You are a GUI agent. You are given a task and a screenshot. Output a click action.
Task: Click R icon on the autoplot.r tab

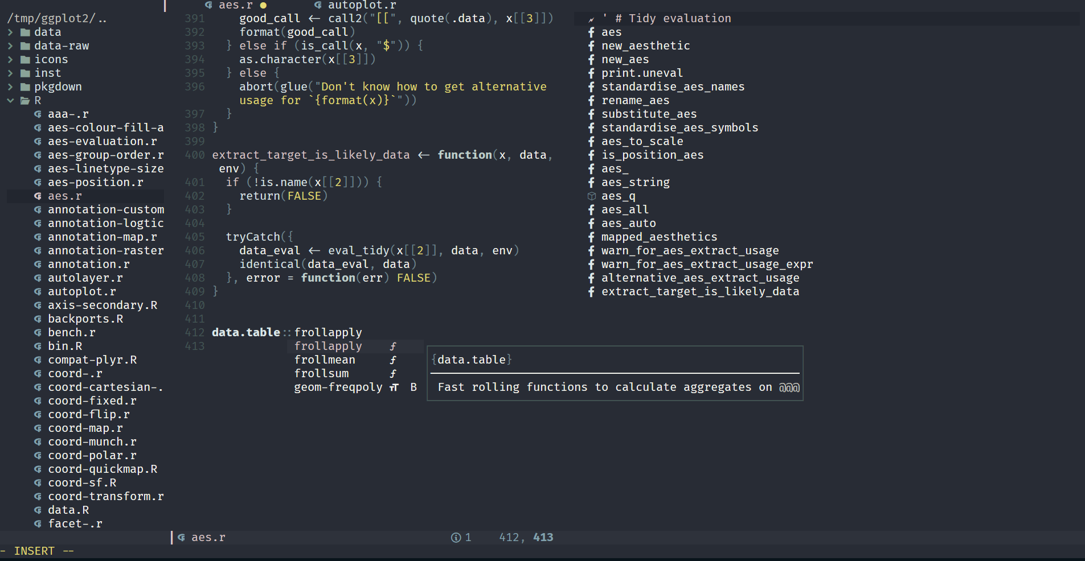pyautogui.click(x=318, y=5)
